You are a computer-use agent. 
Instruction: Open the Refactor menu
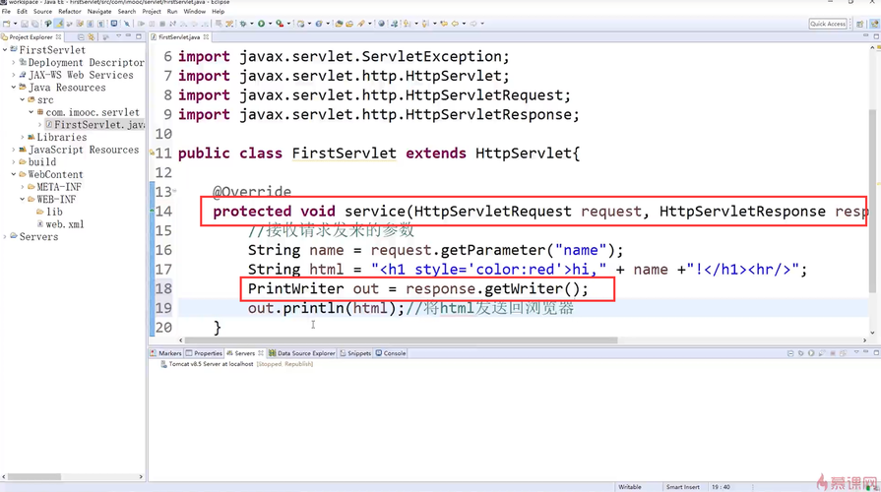click(x=70, y=12)
